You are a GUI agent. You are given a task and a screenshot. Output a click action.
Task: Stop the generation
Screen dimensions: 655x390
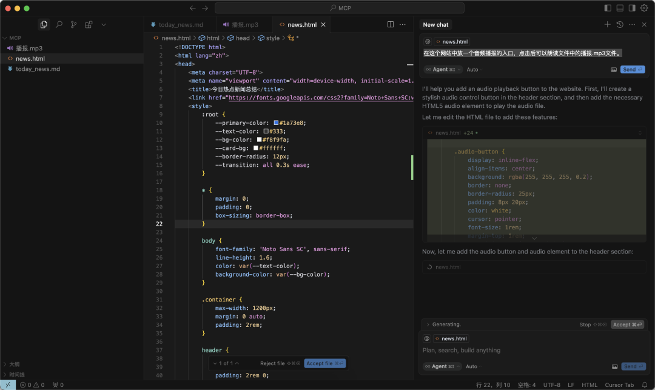593,324
